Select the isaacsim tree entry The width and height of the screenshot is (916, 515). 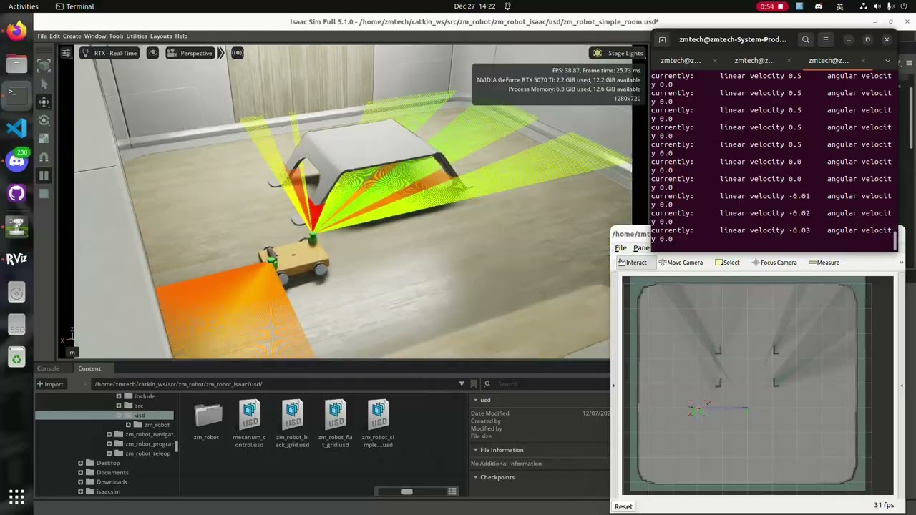click(108, 491)
